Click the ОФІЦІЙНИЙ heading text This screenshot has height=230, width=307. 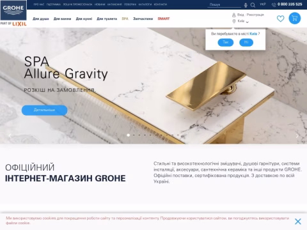tap(30, 167)
